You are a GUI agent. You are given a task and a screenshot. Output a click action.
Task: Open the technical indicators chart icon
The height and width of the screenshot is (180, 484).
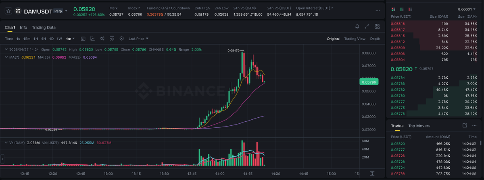93,39
